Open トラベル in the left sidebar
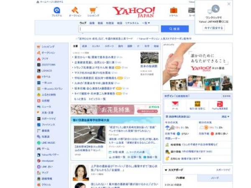Viewport: 251px width, 188px height. [46, 77]
